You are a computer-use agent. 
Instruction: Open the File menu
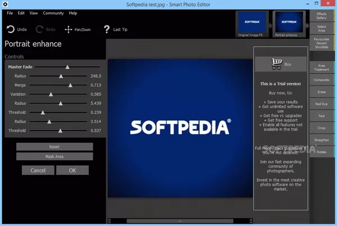(10, 13)
